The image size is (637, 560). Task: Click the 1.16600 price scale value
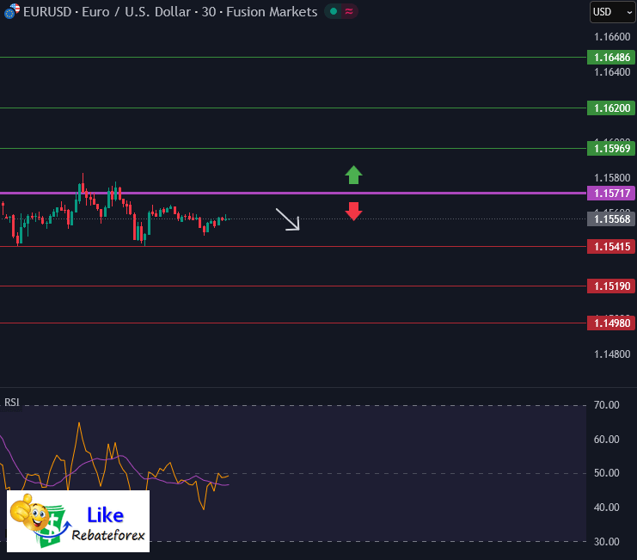coord(612,37)
